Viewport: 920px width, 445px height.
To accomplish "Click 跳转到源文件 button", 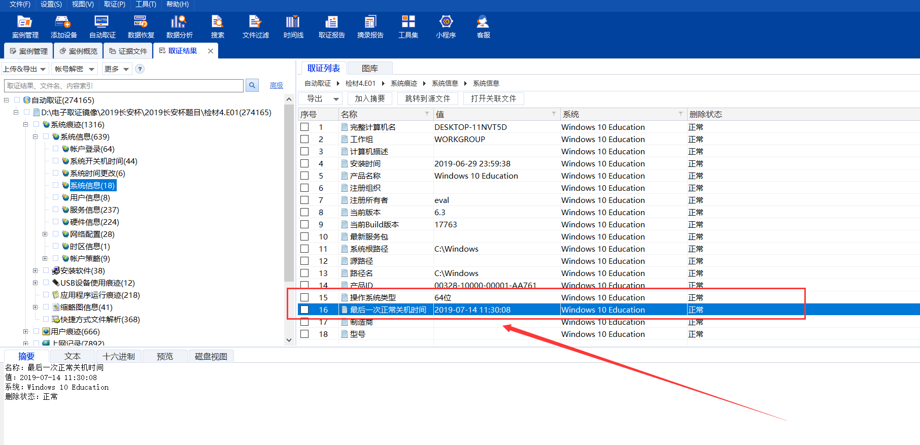I will (x=428, y=98).
